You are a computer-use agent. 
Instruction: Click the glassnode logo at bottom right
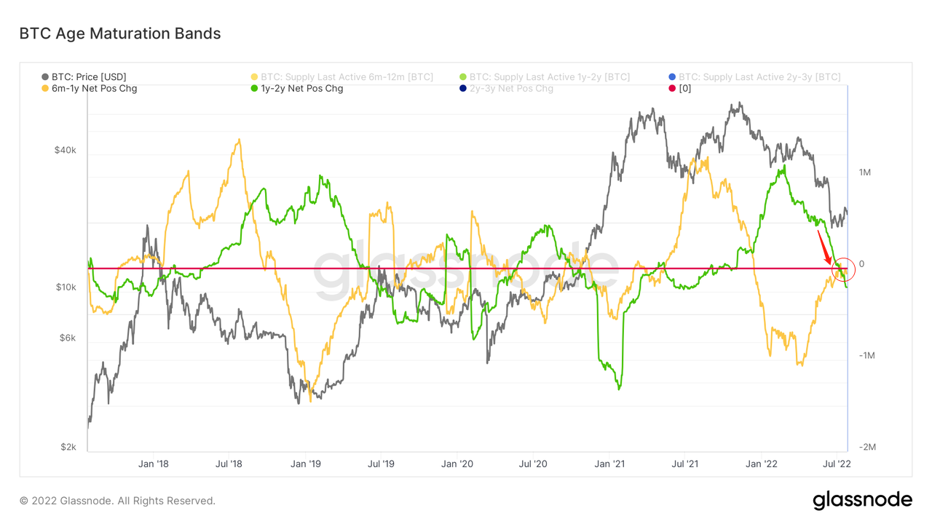tap(861, 501)
